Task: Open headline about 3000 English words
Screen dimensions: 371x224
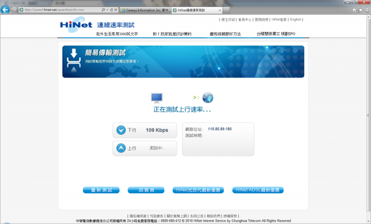Action: [x=117, y=34]
